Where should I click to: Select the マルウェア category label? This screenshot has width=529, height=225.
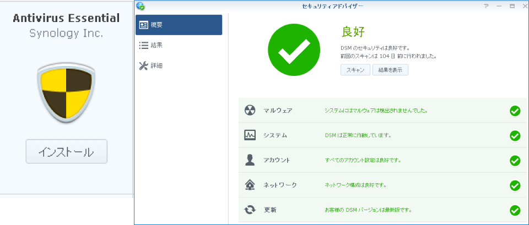pos(278,111)
